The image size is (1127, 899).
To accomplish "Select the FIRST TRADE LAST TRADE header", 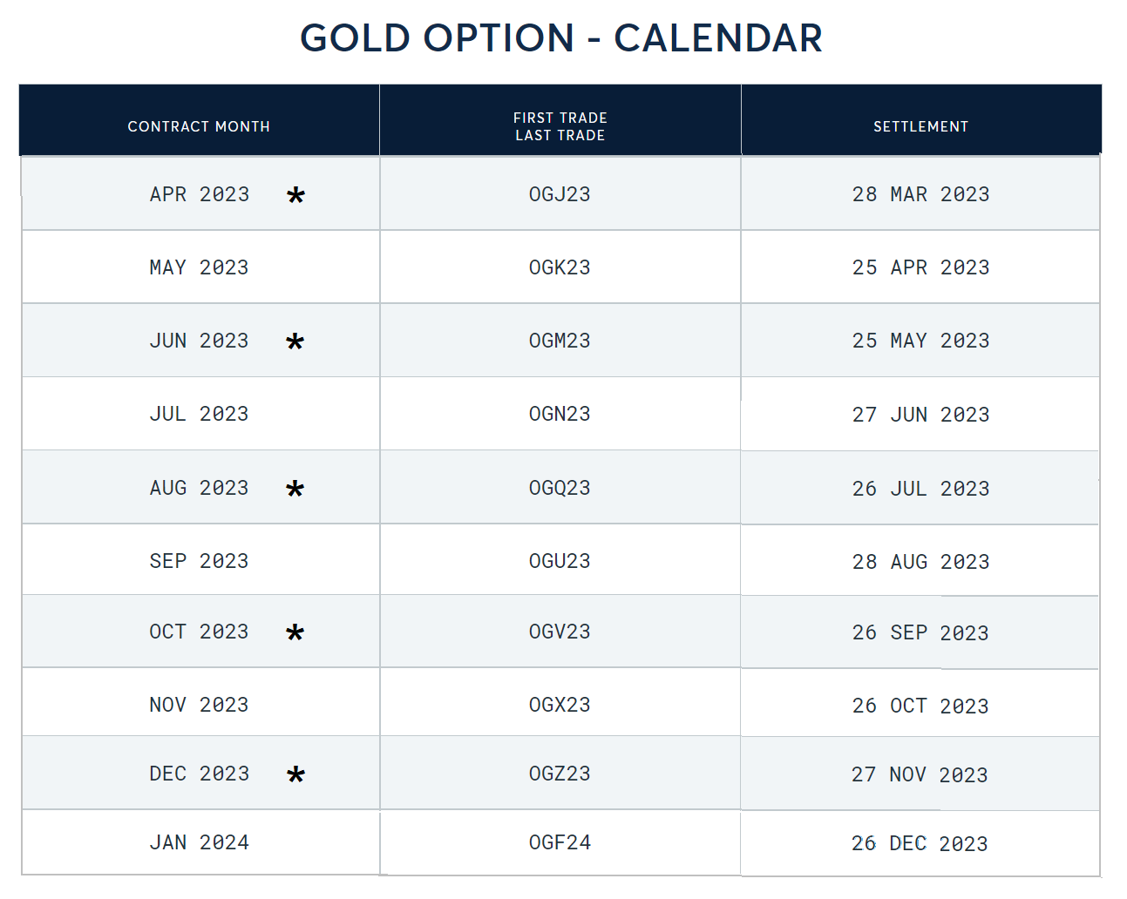I will tap(560, 126).
